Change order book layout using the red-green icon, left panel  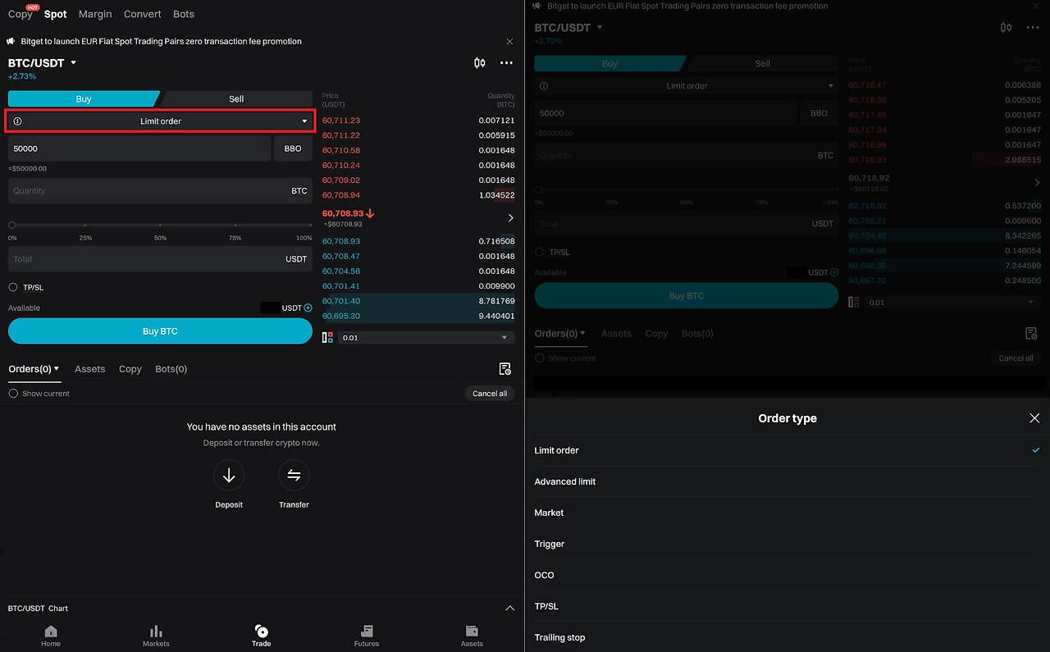[328, 338]
